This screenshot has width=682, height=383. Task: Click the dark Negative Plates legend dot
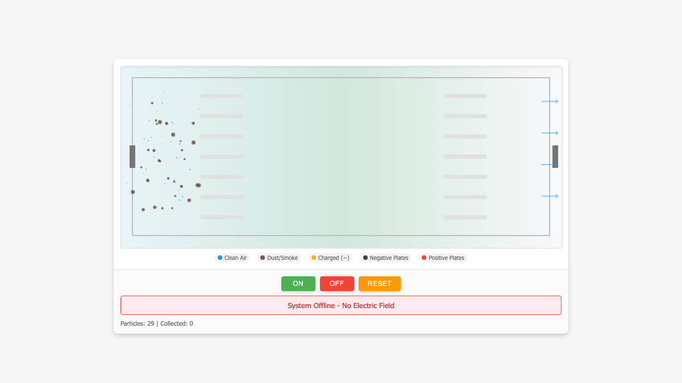click(x=365, y=258)
